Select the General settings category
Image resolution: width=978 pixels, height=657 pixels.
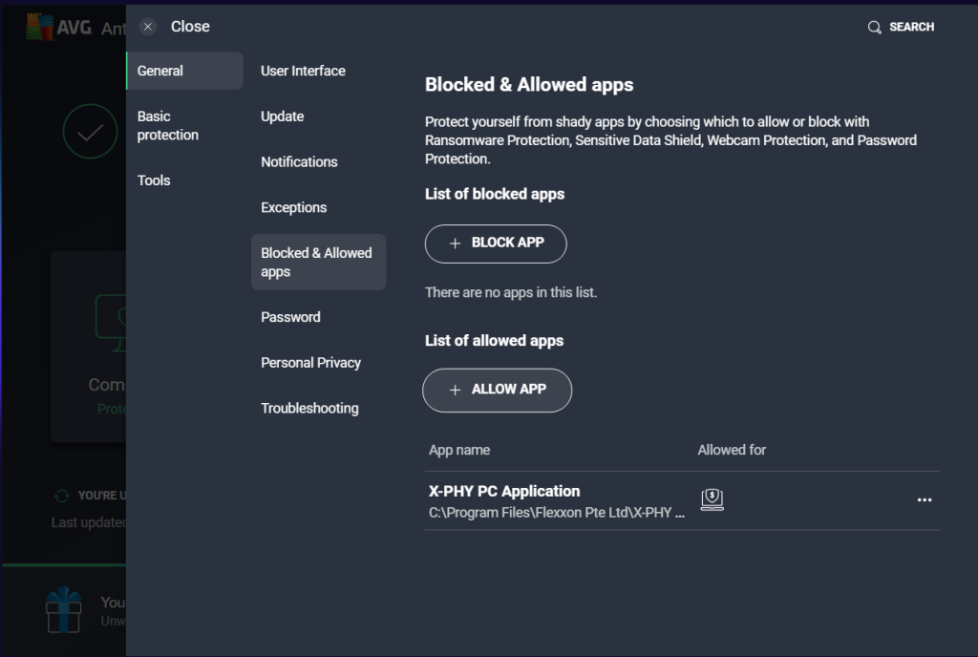click(184, 71)
